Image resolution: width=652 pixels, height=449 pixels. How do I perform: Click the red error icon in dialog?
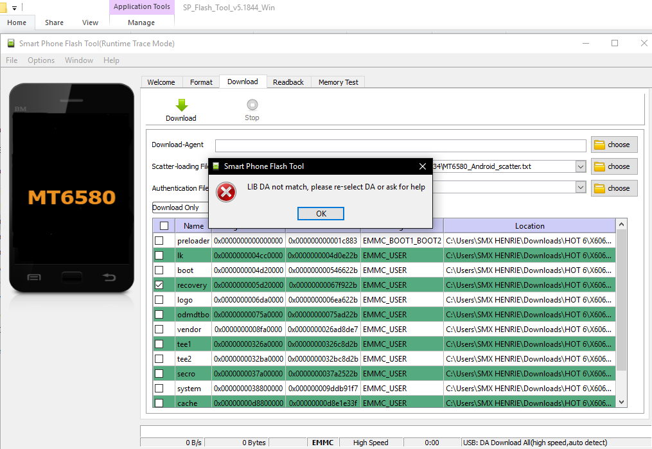click(226, 192)
